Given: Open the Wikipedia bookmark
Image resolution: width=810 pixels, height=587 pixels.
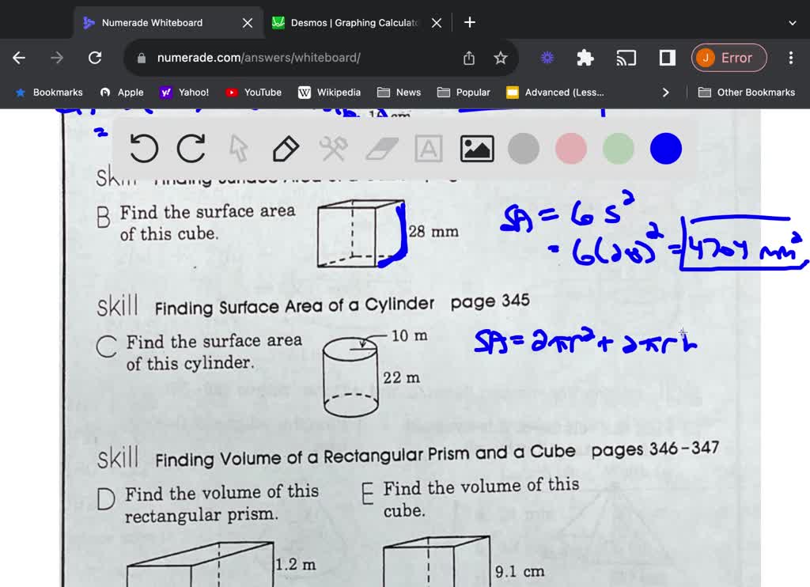Looking at the screenshot, I should (329, 92).
